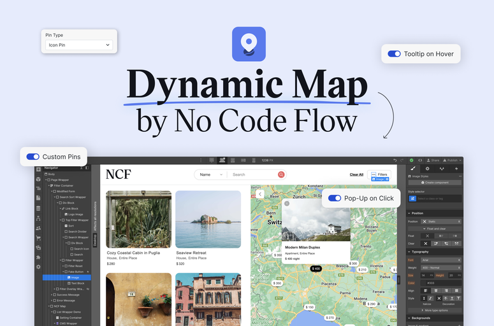Expand More type options

pyautogui.click(x=435, y=310)
